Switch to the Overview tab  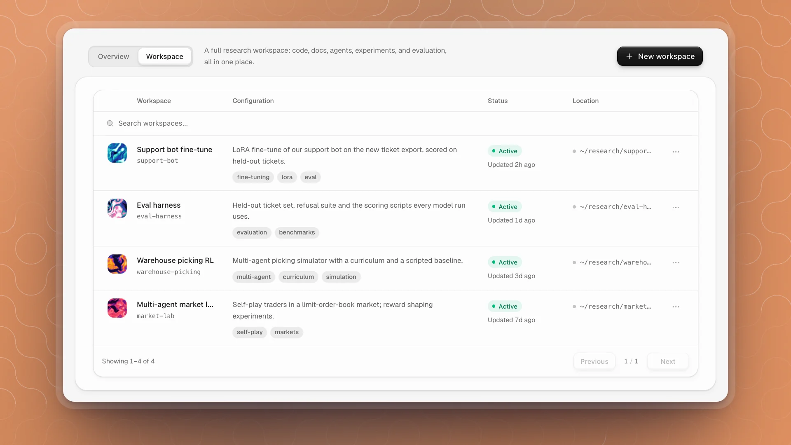pos(113,56)
